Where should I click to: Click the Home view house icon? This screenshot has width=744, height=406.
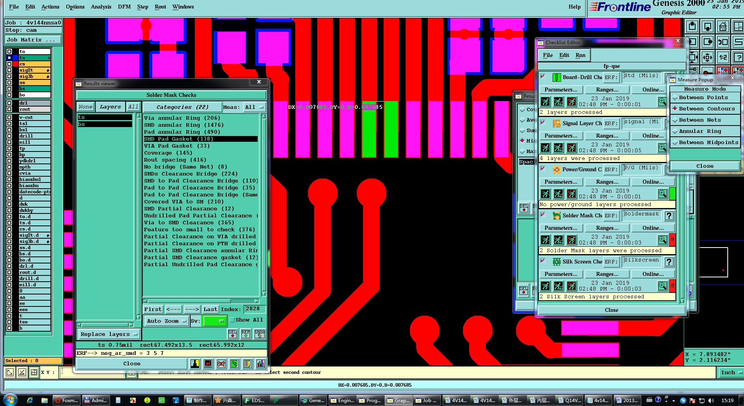(723, 26)
